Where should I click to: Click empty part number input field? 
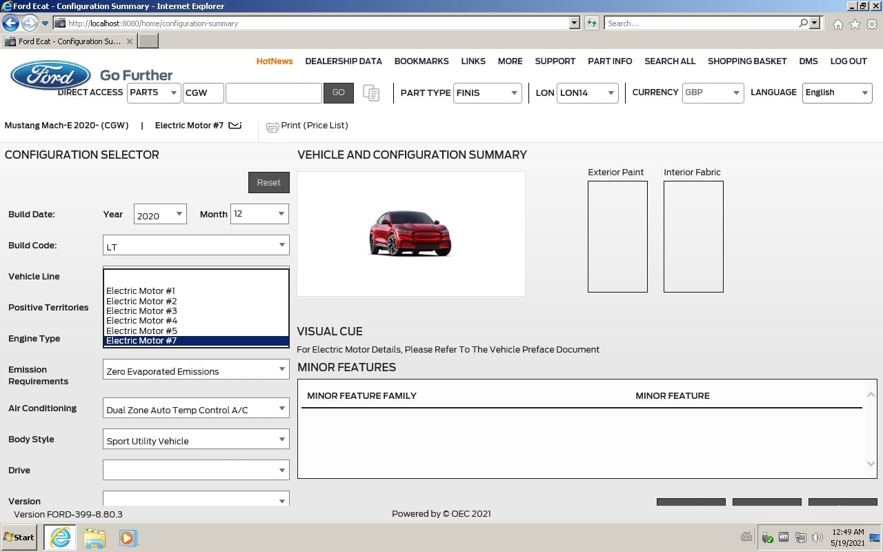[x=274, y=92]
